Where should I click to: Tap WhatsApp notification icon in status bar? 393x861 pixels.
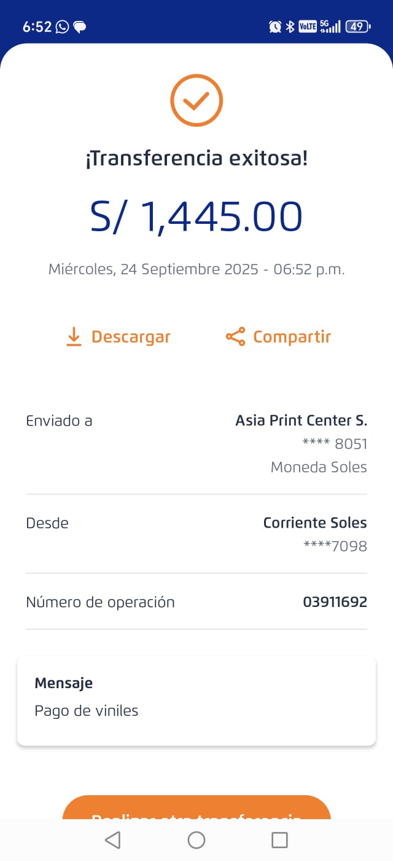62,26
